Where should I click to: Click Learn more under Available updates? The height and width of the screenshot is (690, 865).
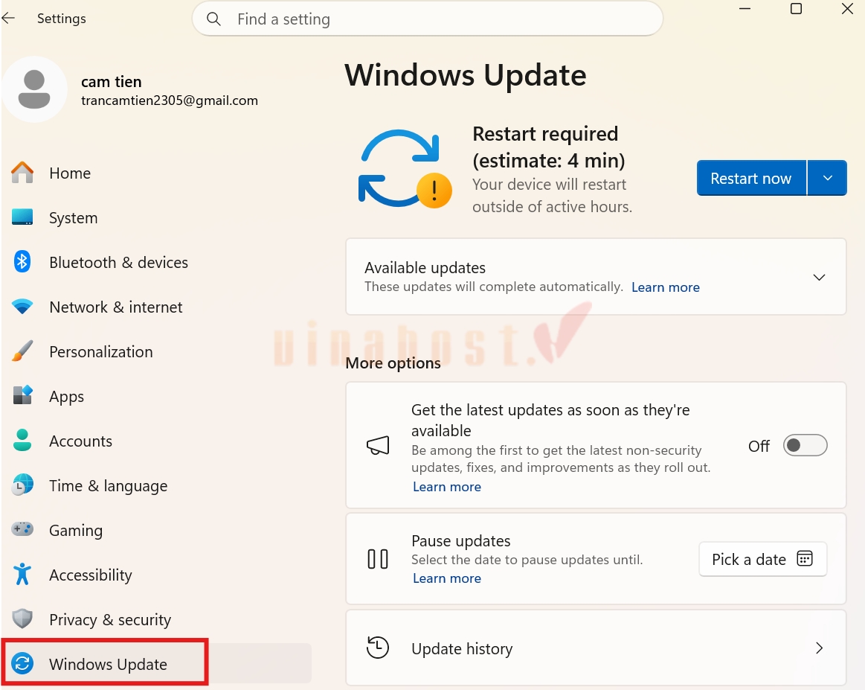(x=666, y=287)
